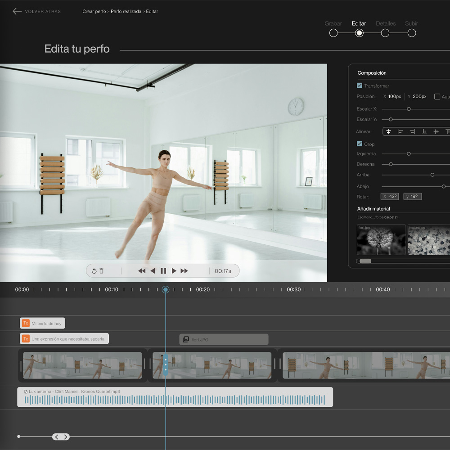450x450 pixels.
Task: Edit the Rotar Y 19° field
Action: [412, 196]
